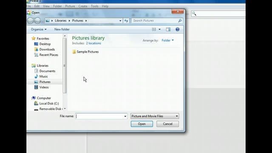Click the refresh icon beside address bar
The image size is (272, 153).
point(126,21)
